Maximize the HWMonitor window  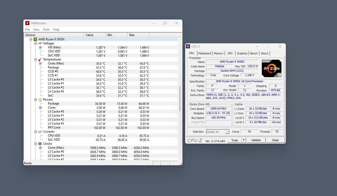165,23
